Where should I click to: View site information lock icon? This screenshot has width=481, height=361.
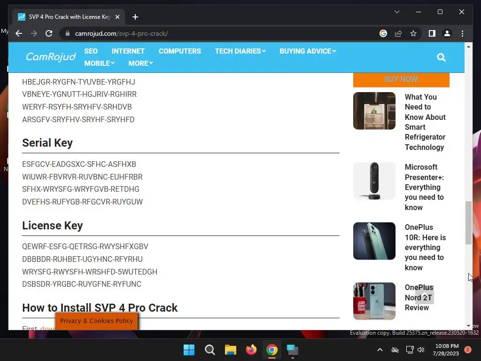pos(68,33)
